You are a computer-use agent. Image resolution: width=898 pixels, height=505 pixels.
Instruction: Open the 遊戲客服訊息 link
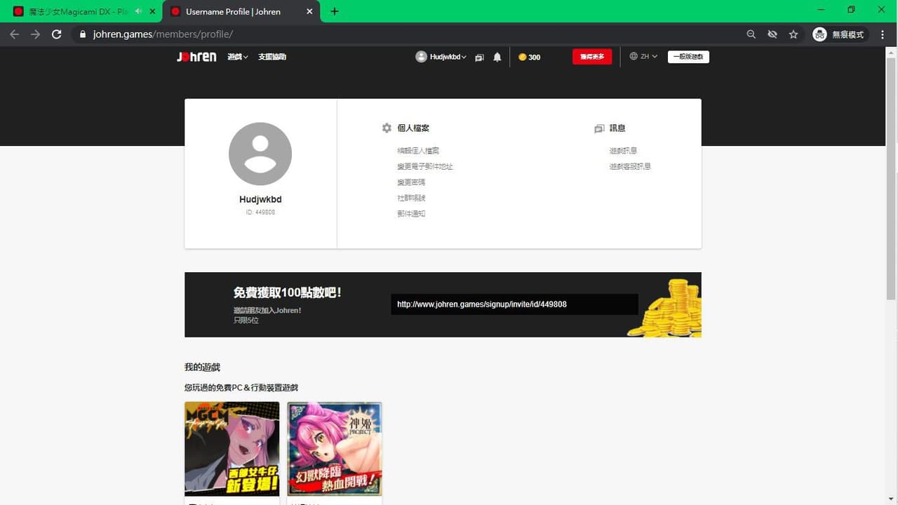(x=630, y=166)
